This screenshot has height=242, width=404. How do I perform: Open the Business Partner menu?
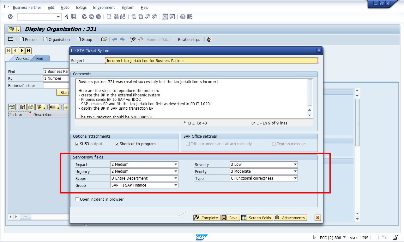pos(27,7)
